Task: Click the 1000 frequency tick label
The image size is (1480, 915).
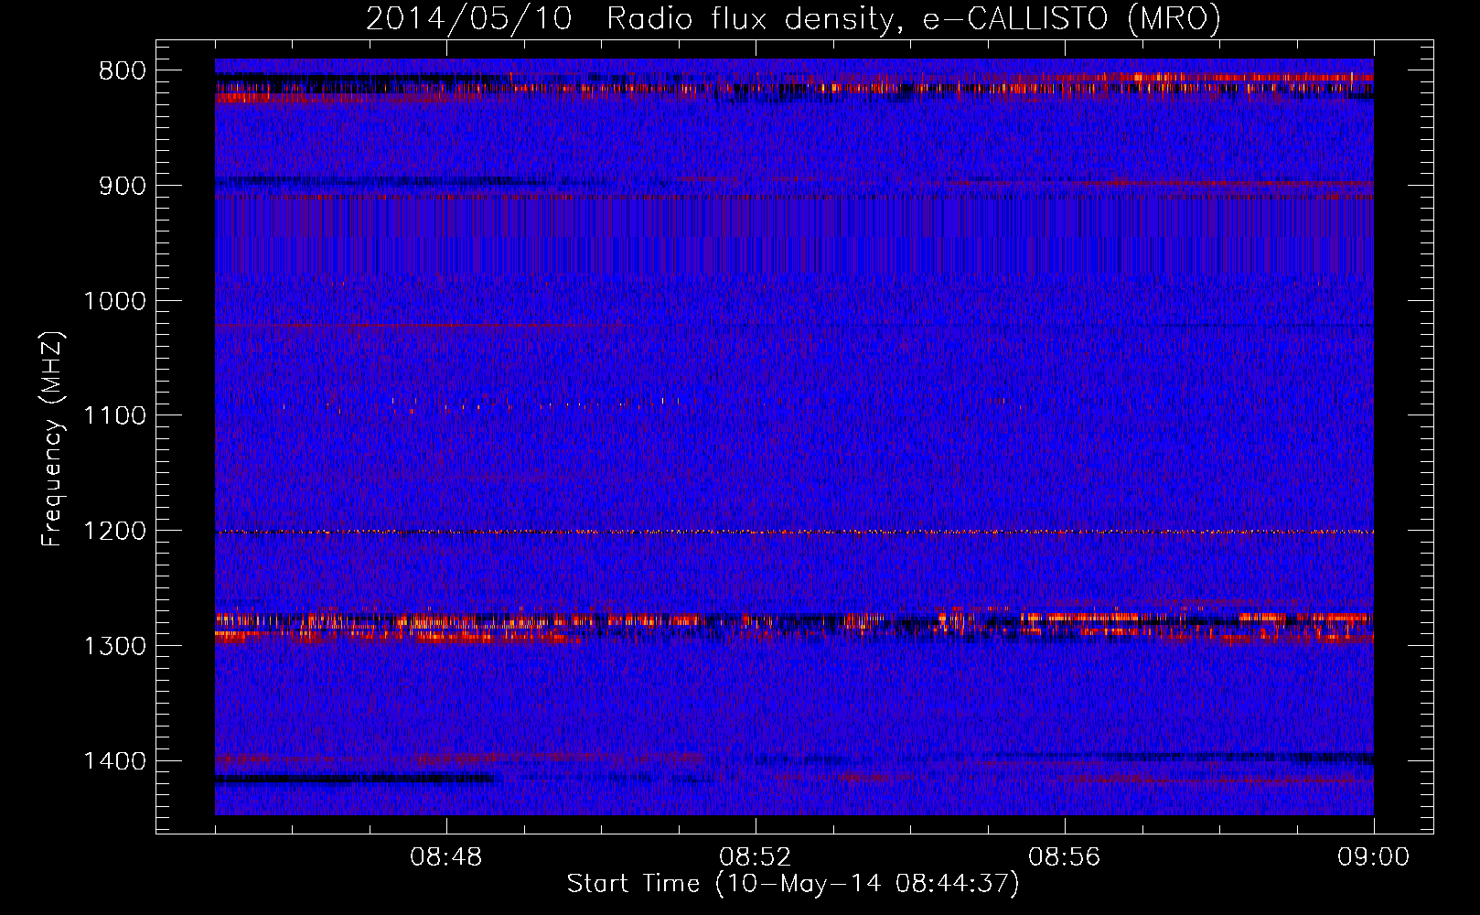Action: [114, 301]
